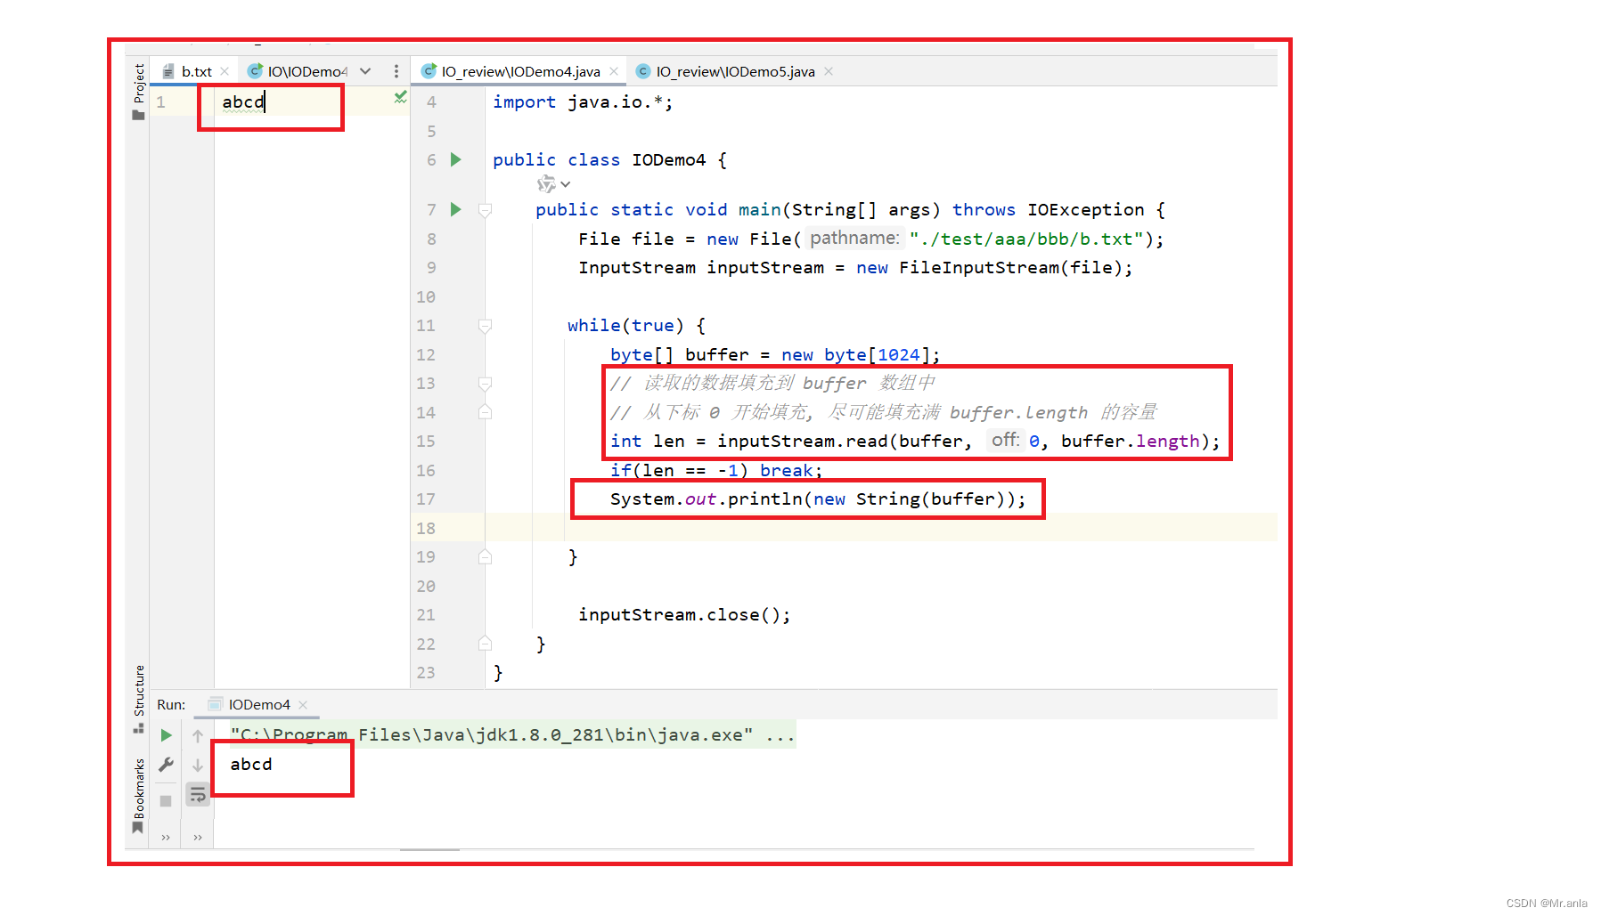Screen dimensions: 1601x916
Task: Stop the running process button
Action: [x=166, y=800]
